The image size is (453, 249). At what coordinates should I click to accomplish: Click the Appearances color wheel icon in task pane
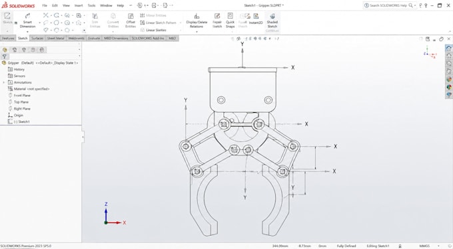pos(448,86)
